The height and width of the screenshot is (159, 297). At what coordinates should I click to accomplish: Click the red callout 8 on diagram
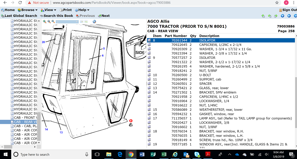point(131,121)
